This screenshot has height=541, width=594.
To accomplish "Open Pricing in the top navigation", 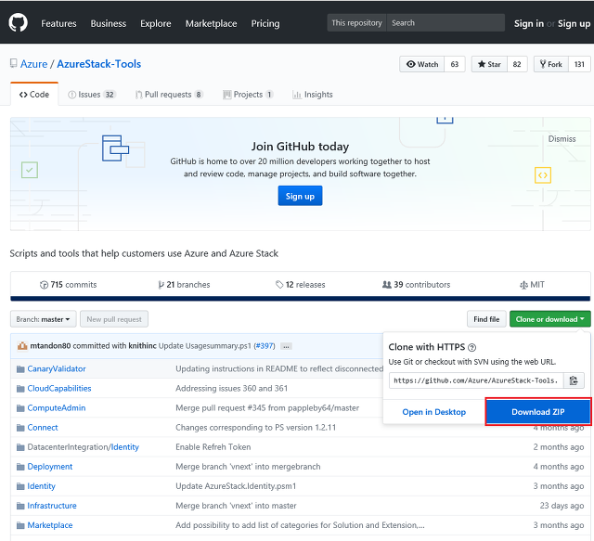I will (265, 23).
